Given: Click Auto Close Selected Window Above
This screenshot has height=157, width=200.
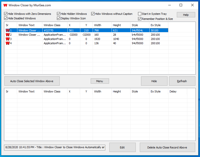Looking at the screenshot, I should 32,81.
